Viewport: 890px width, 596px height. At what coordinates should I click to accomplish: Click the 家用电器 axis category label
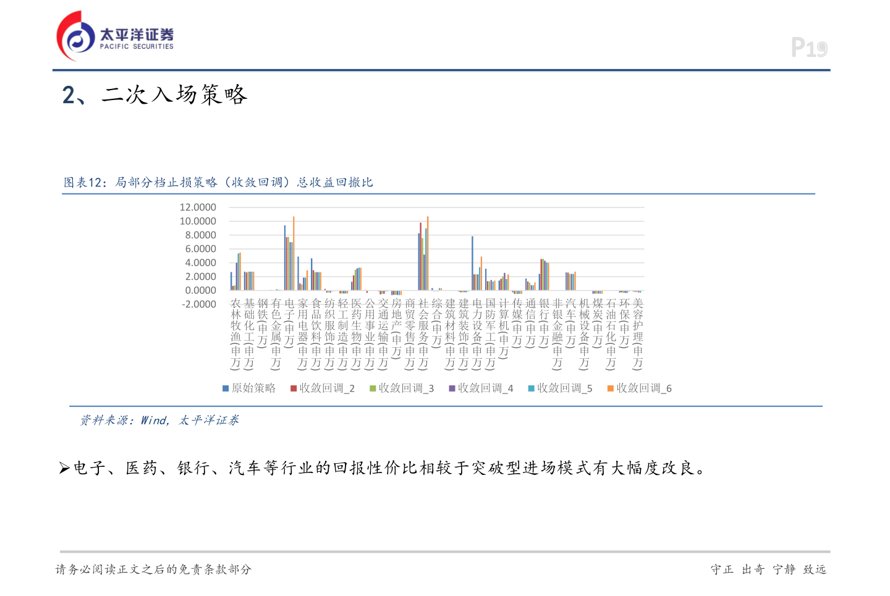tap(303, 334)
